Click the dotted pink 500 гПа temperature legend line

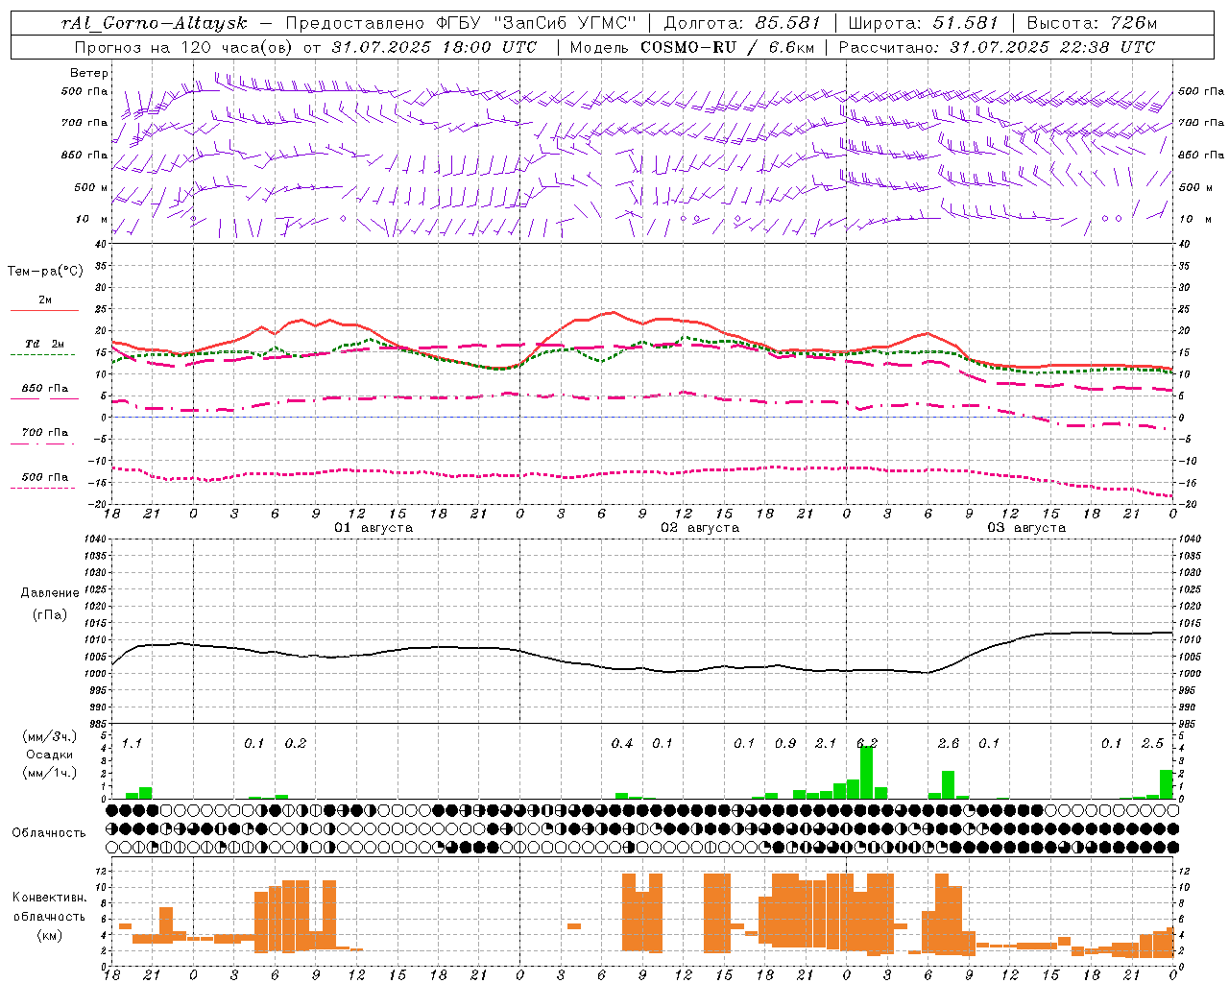42,488
